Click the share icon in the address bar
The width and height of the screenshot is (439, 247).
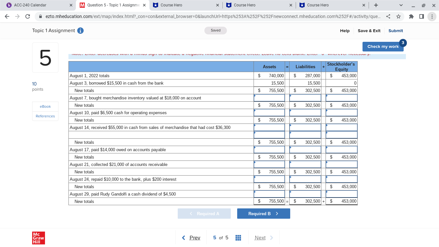pos(389,16)
